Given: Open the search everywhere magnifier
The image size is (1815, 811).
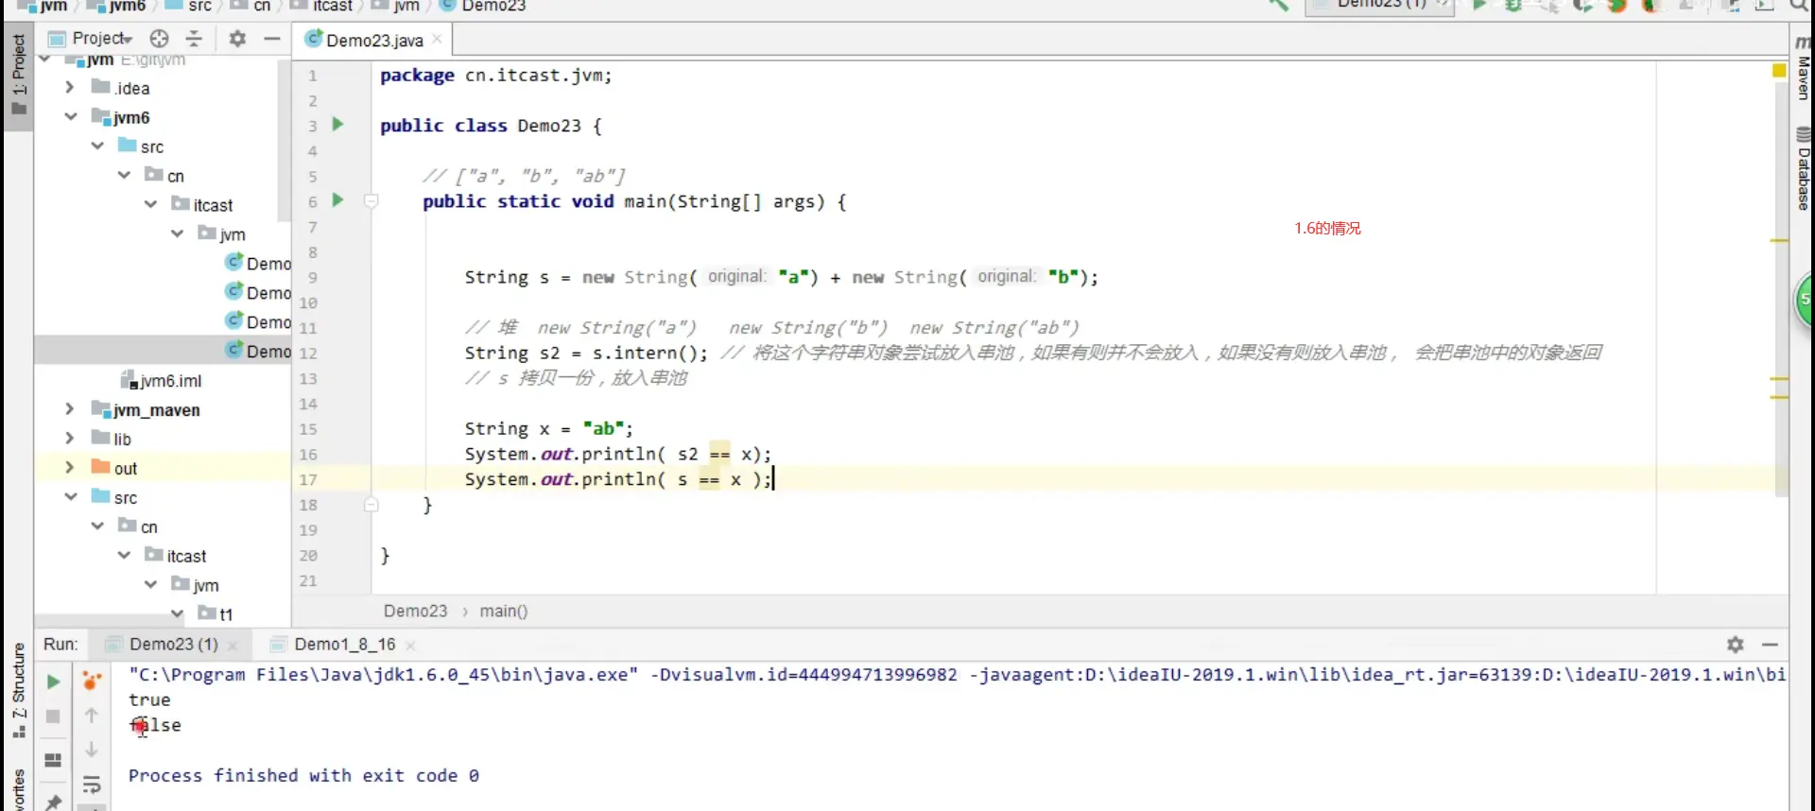Looking at the screenshot, I should tap(1798, 6).
